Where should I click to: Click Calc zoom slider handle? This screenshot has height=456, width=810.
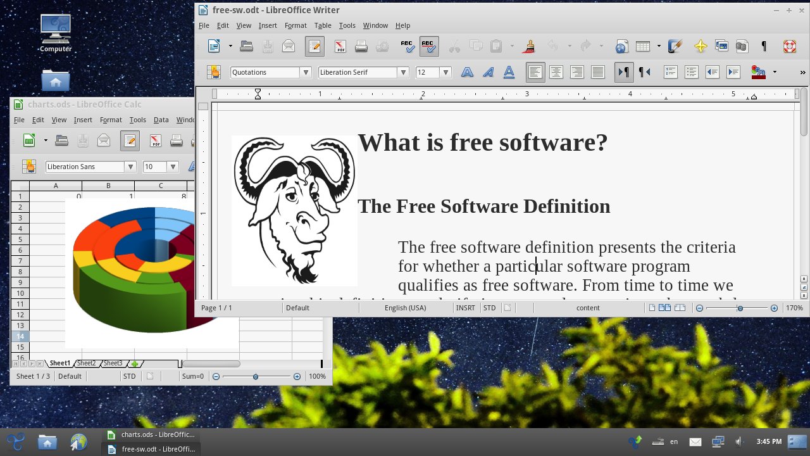(x=255, y=376)
